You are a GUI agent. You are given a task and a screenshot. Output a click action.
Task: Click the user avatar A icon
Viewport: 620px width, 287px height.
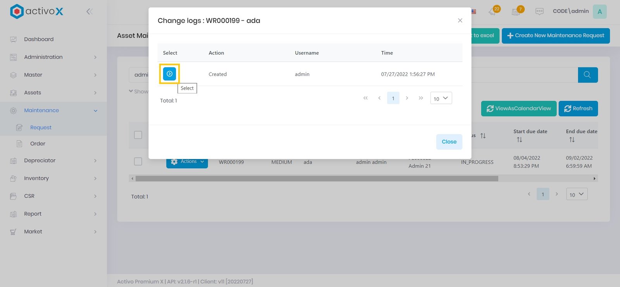click(599, 11)
